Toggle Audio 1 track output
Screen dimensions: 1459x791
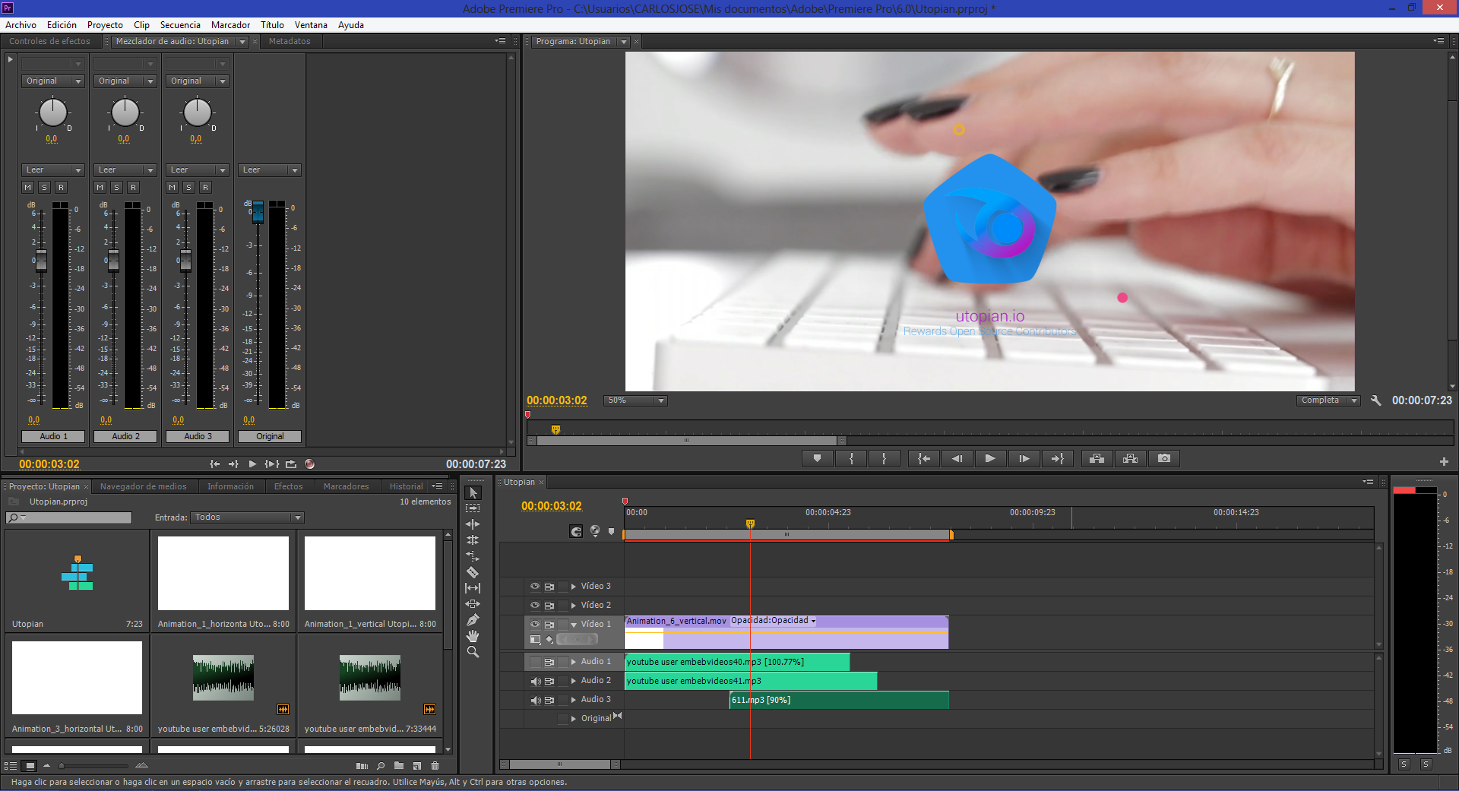click(535, 662)
